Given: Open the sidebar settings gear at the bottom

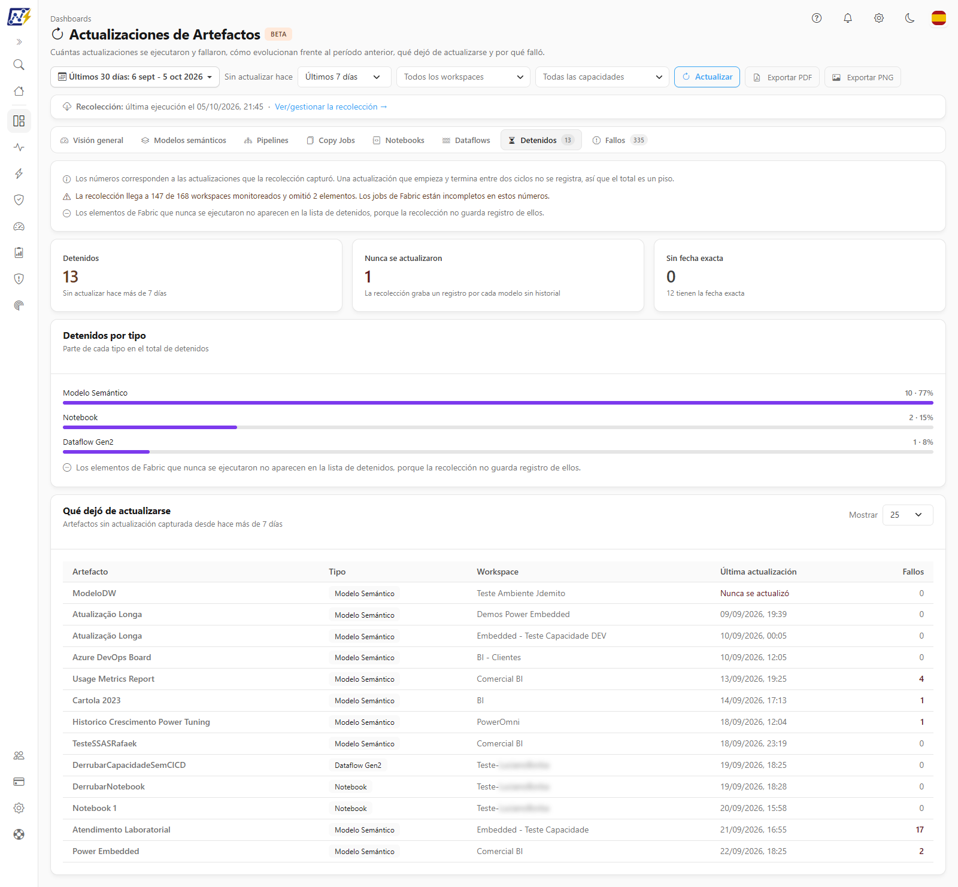Looking at the screenshot, I should (x=19, y=808).
